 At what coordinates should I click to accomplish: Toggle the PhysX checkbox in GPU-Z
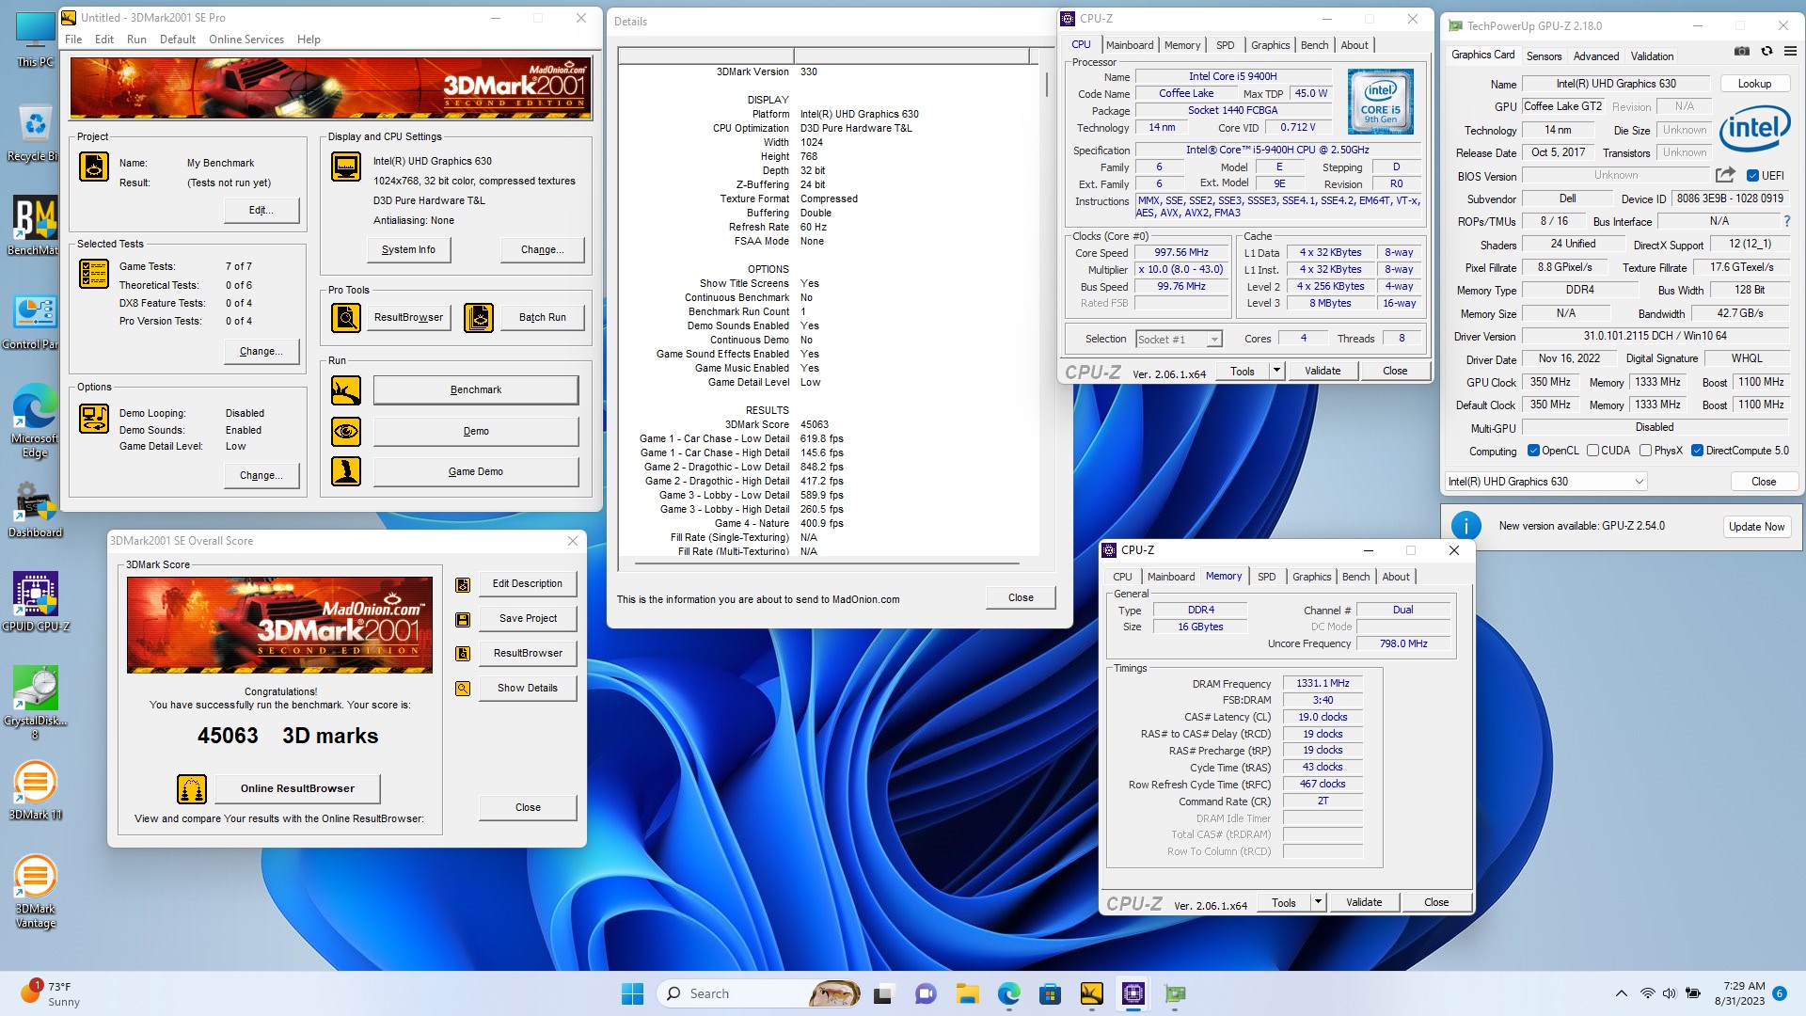(x=1646, y=451)
